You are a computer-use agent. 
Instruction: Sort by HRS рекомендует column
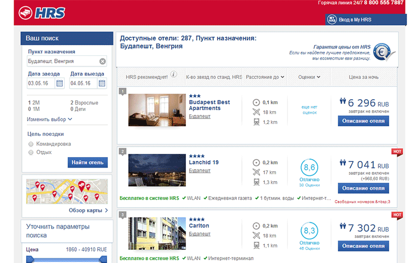(x=147, y=77)
